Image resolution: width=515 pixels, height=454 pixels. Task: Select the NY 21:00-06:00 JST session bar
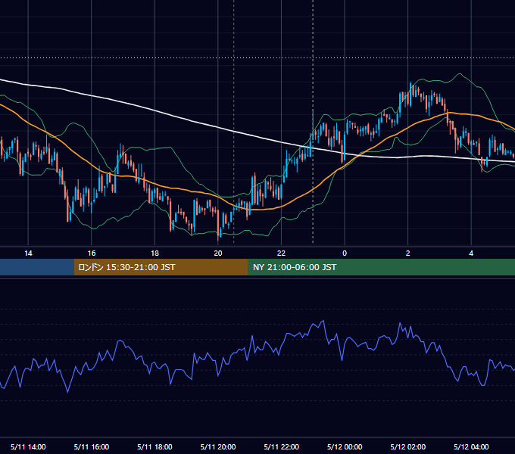381,267
